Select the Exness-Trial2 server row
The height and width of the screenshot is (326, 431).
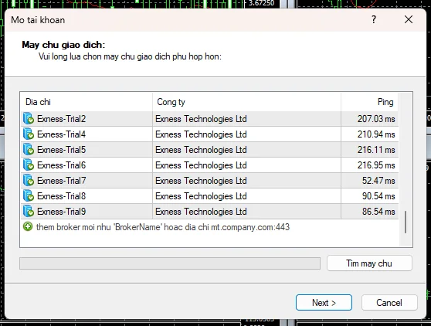209,119
